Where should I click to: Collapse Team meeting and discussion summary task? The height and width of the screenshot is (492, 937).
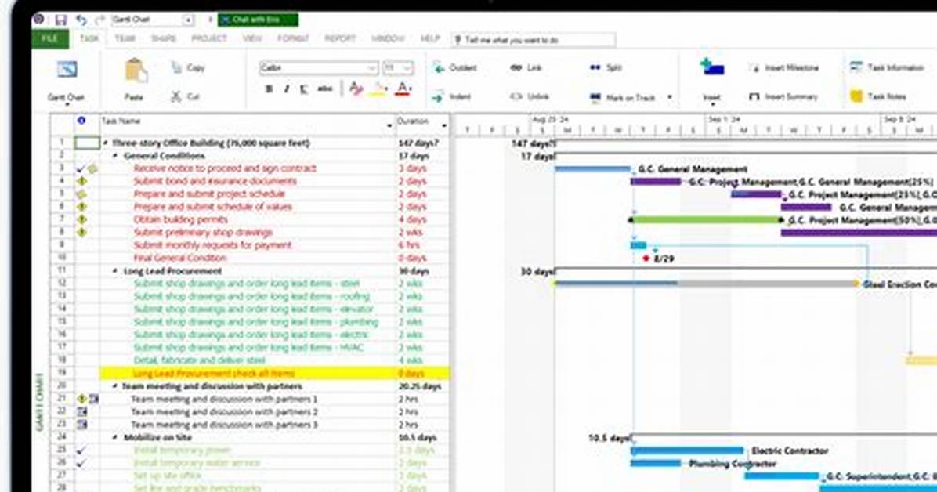click(x=115, y=386)
